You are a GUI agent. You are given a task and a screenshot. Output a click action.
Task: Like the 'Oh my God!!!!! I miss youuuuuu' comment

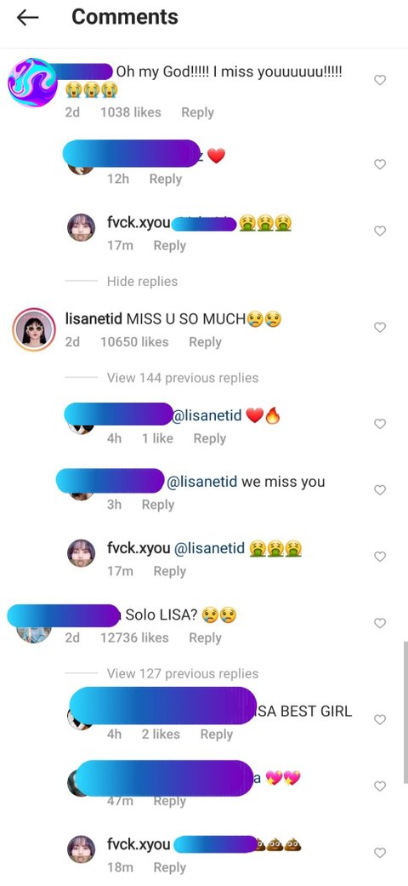(x=380, y=80)
